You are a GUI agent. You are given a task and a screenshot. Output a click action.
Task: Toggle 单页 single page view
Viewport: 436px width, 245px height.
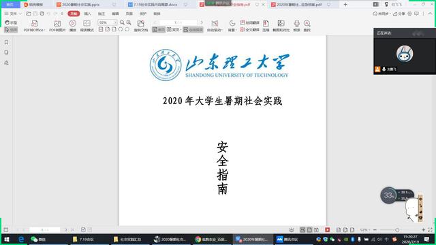[159, 30]
